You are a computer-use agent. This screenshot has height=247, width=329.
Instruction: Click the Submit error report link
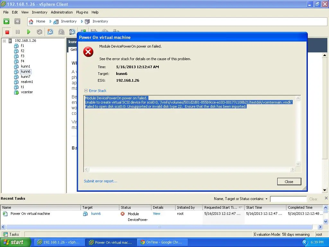point(101,181)
